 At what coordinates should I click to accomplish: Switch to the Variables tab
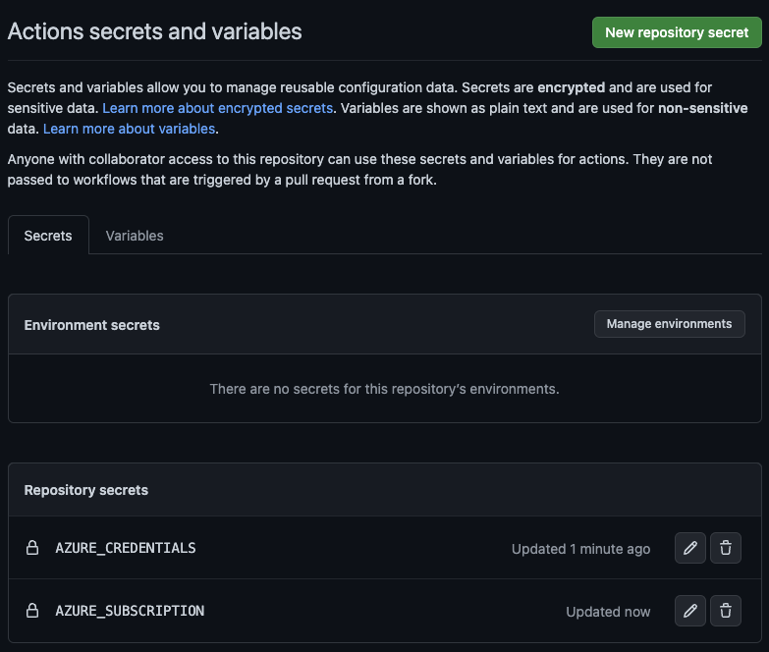pyautogui.click(x=135, y=236)
